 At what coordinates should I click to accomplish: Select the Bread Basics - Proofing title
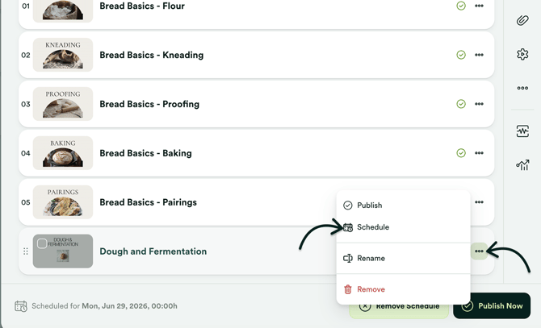click(149, 104)
